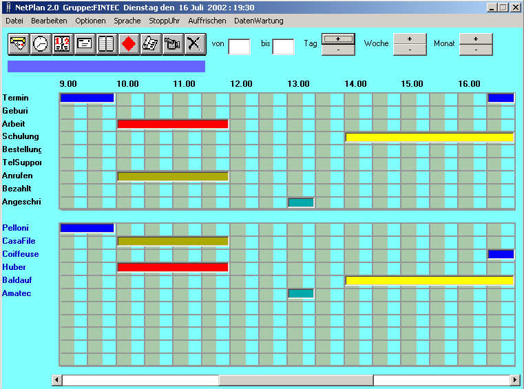
Task: Select the red Huber bar
Action: (x=173, y=267)
